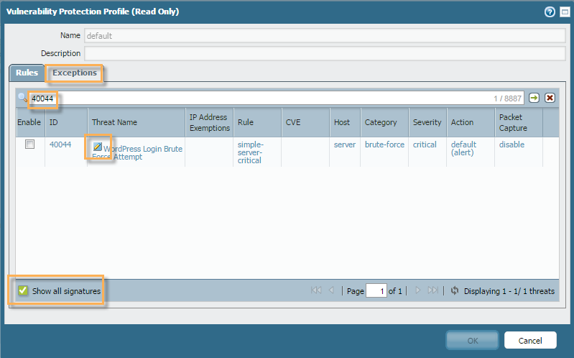
Task: Go to the first page of threats
Action: [x=316, y=291]
